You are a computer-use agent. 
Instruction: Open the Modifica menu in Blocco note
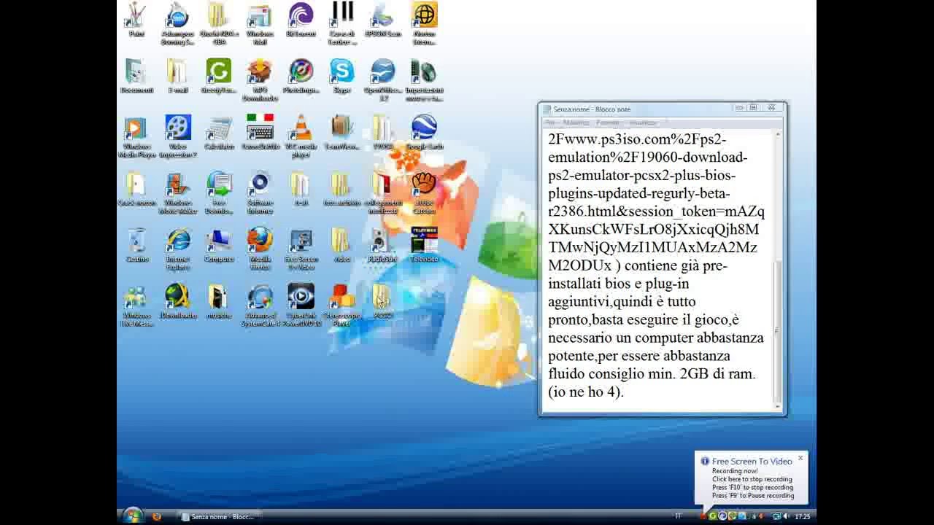point(576,122)
